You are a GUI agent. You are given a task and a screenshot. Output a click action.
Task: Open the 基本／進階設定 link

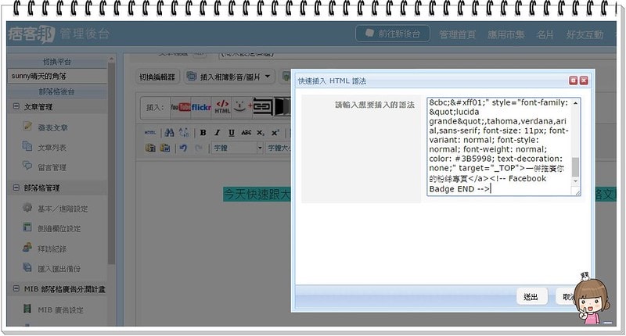click(63, 209)
